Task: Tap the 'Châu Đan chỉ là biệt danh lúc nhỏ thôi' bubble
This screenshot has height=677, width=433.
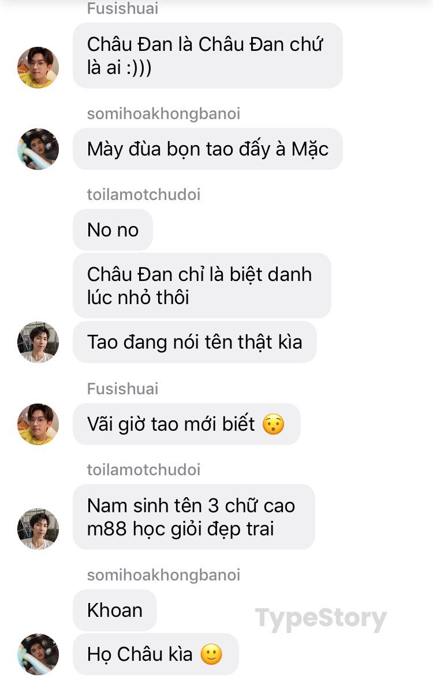Action: click(202, 286)
